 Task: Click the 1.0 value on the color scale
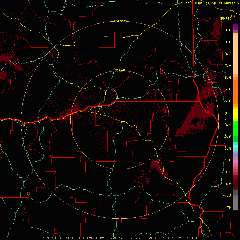pyautogui.click(x=228, y=160)
